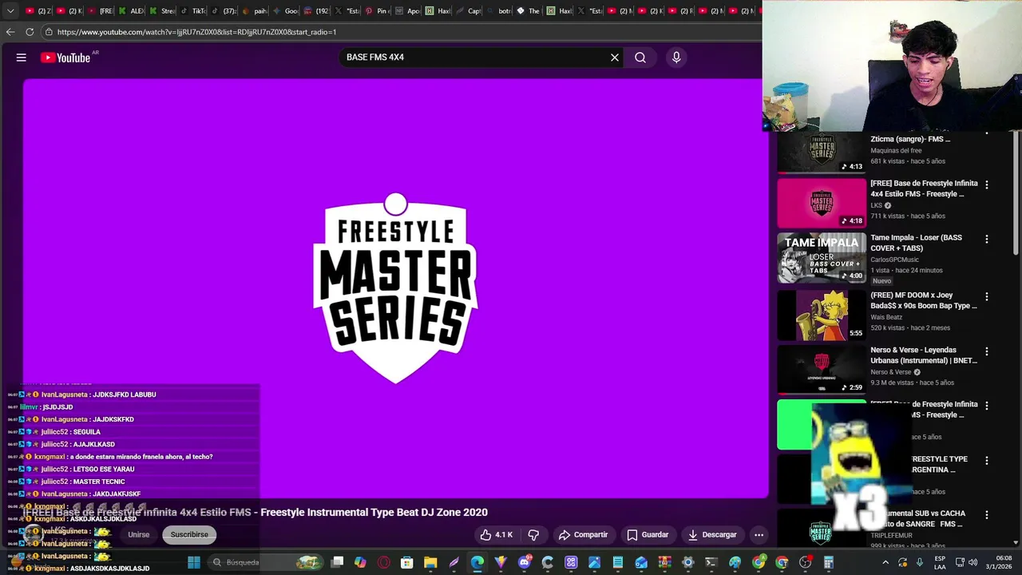Dislike the video
The height and width of the screenshot is (575, 1022).
pos(533,535)
